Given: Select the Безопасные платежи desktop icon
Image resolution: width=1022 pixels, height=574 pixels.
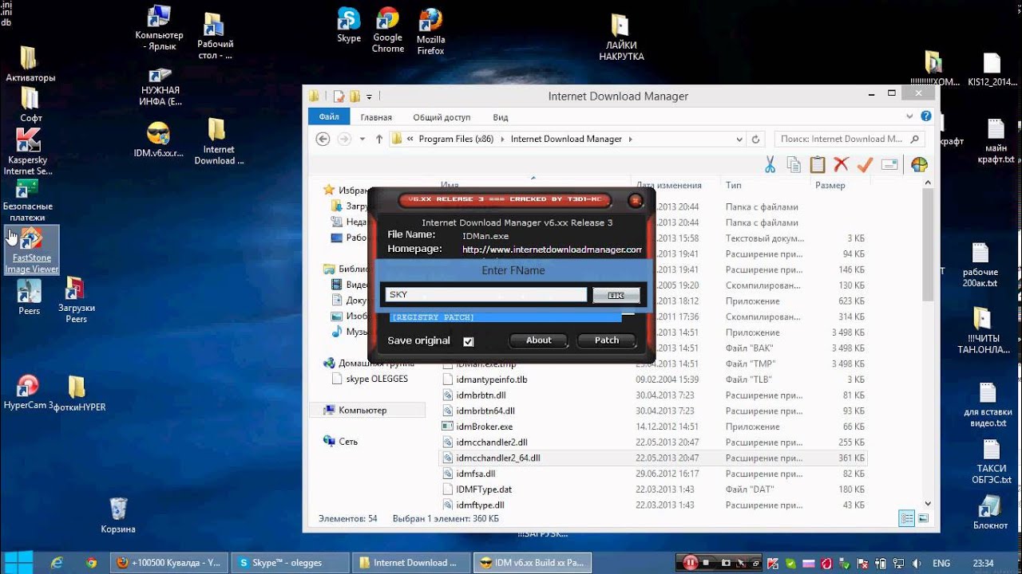Looking at the screenshot, I should click(28, 201).
